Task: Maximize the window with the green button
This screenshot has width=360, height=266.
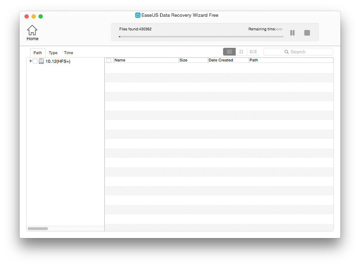Action: click(x=41, y=16)
